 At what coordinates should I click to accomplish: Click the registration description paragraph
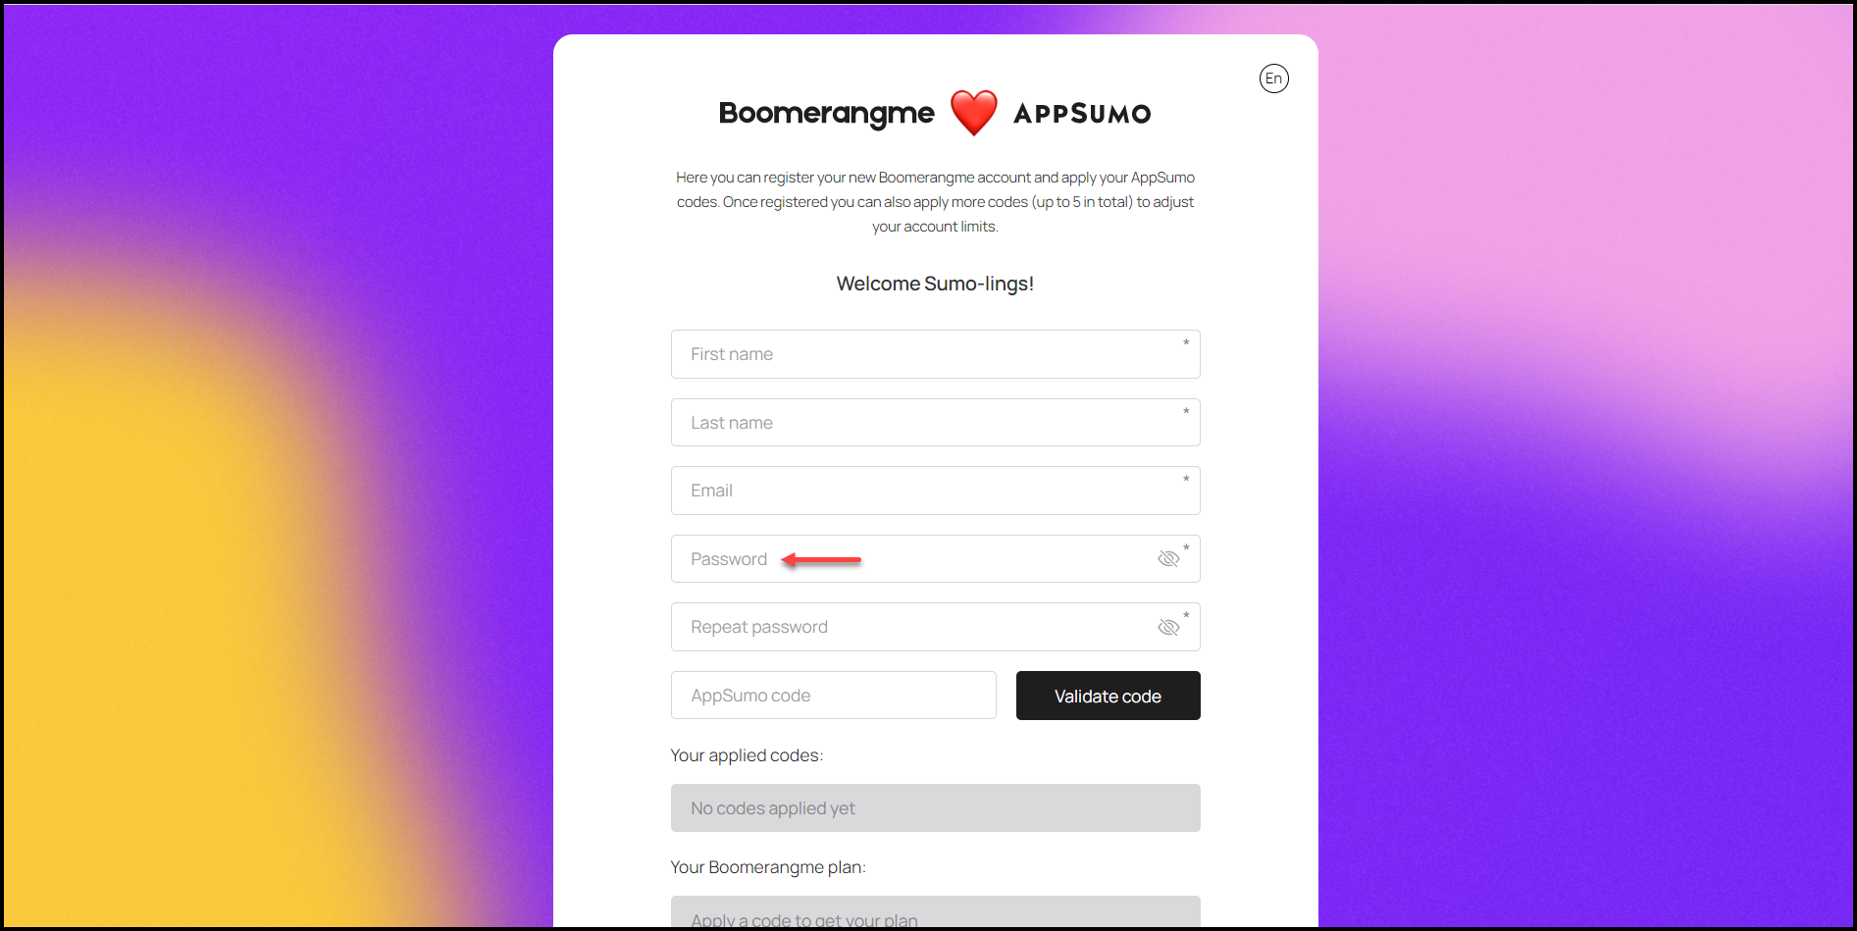tap(935, 202)
